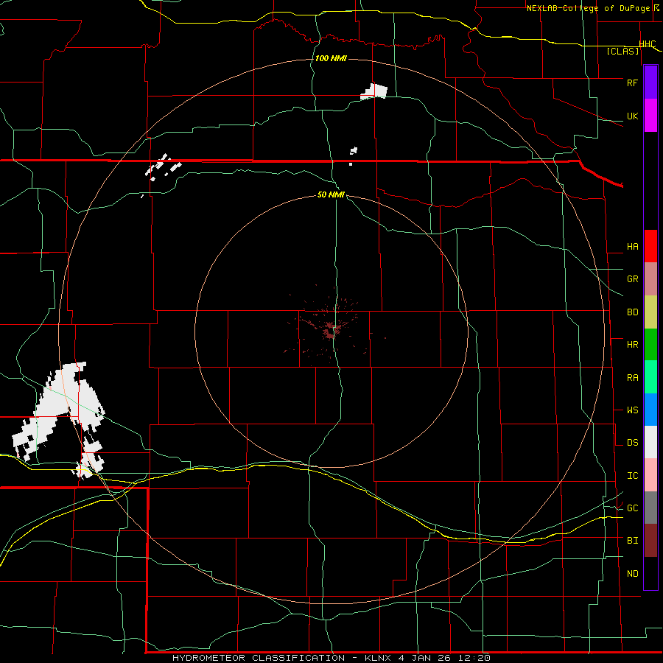The width and height of the screenshot is (663, 663).
Task: Click the HA legend label
Action: (x=632, y=247)
